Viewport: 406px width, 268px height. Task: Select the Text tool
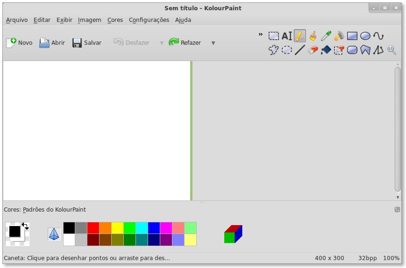(x=287, y=36)
